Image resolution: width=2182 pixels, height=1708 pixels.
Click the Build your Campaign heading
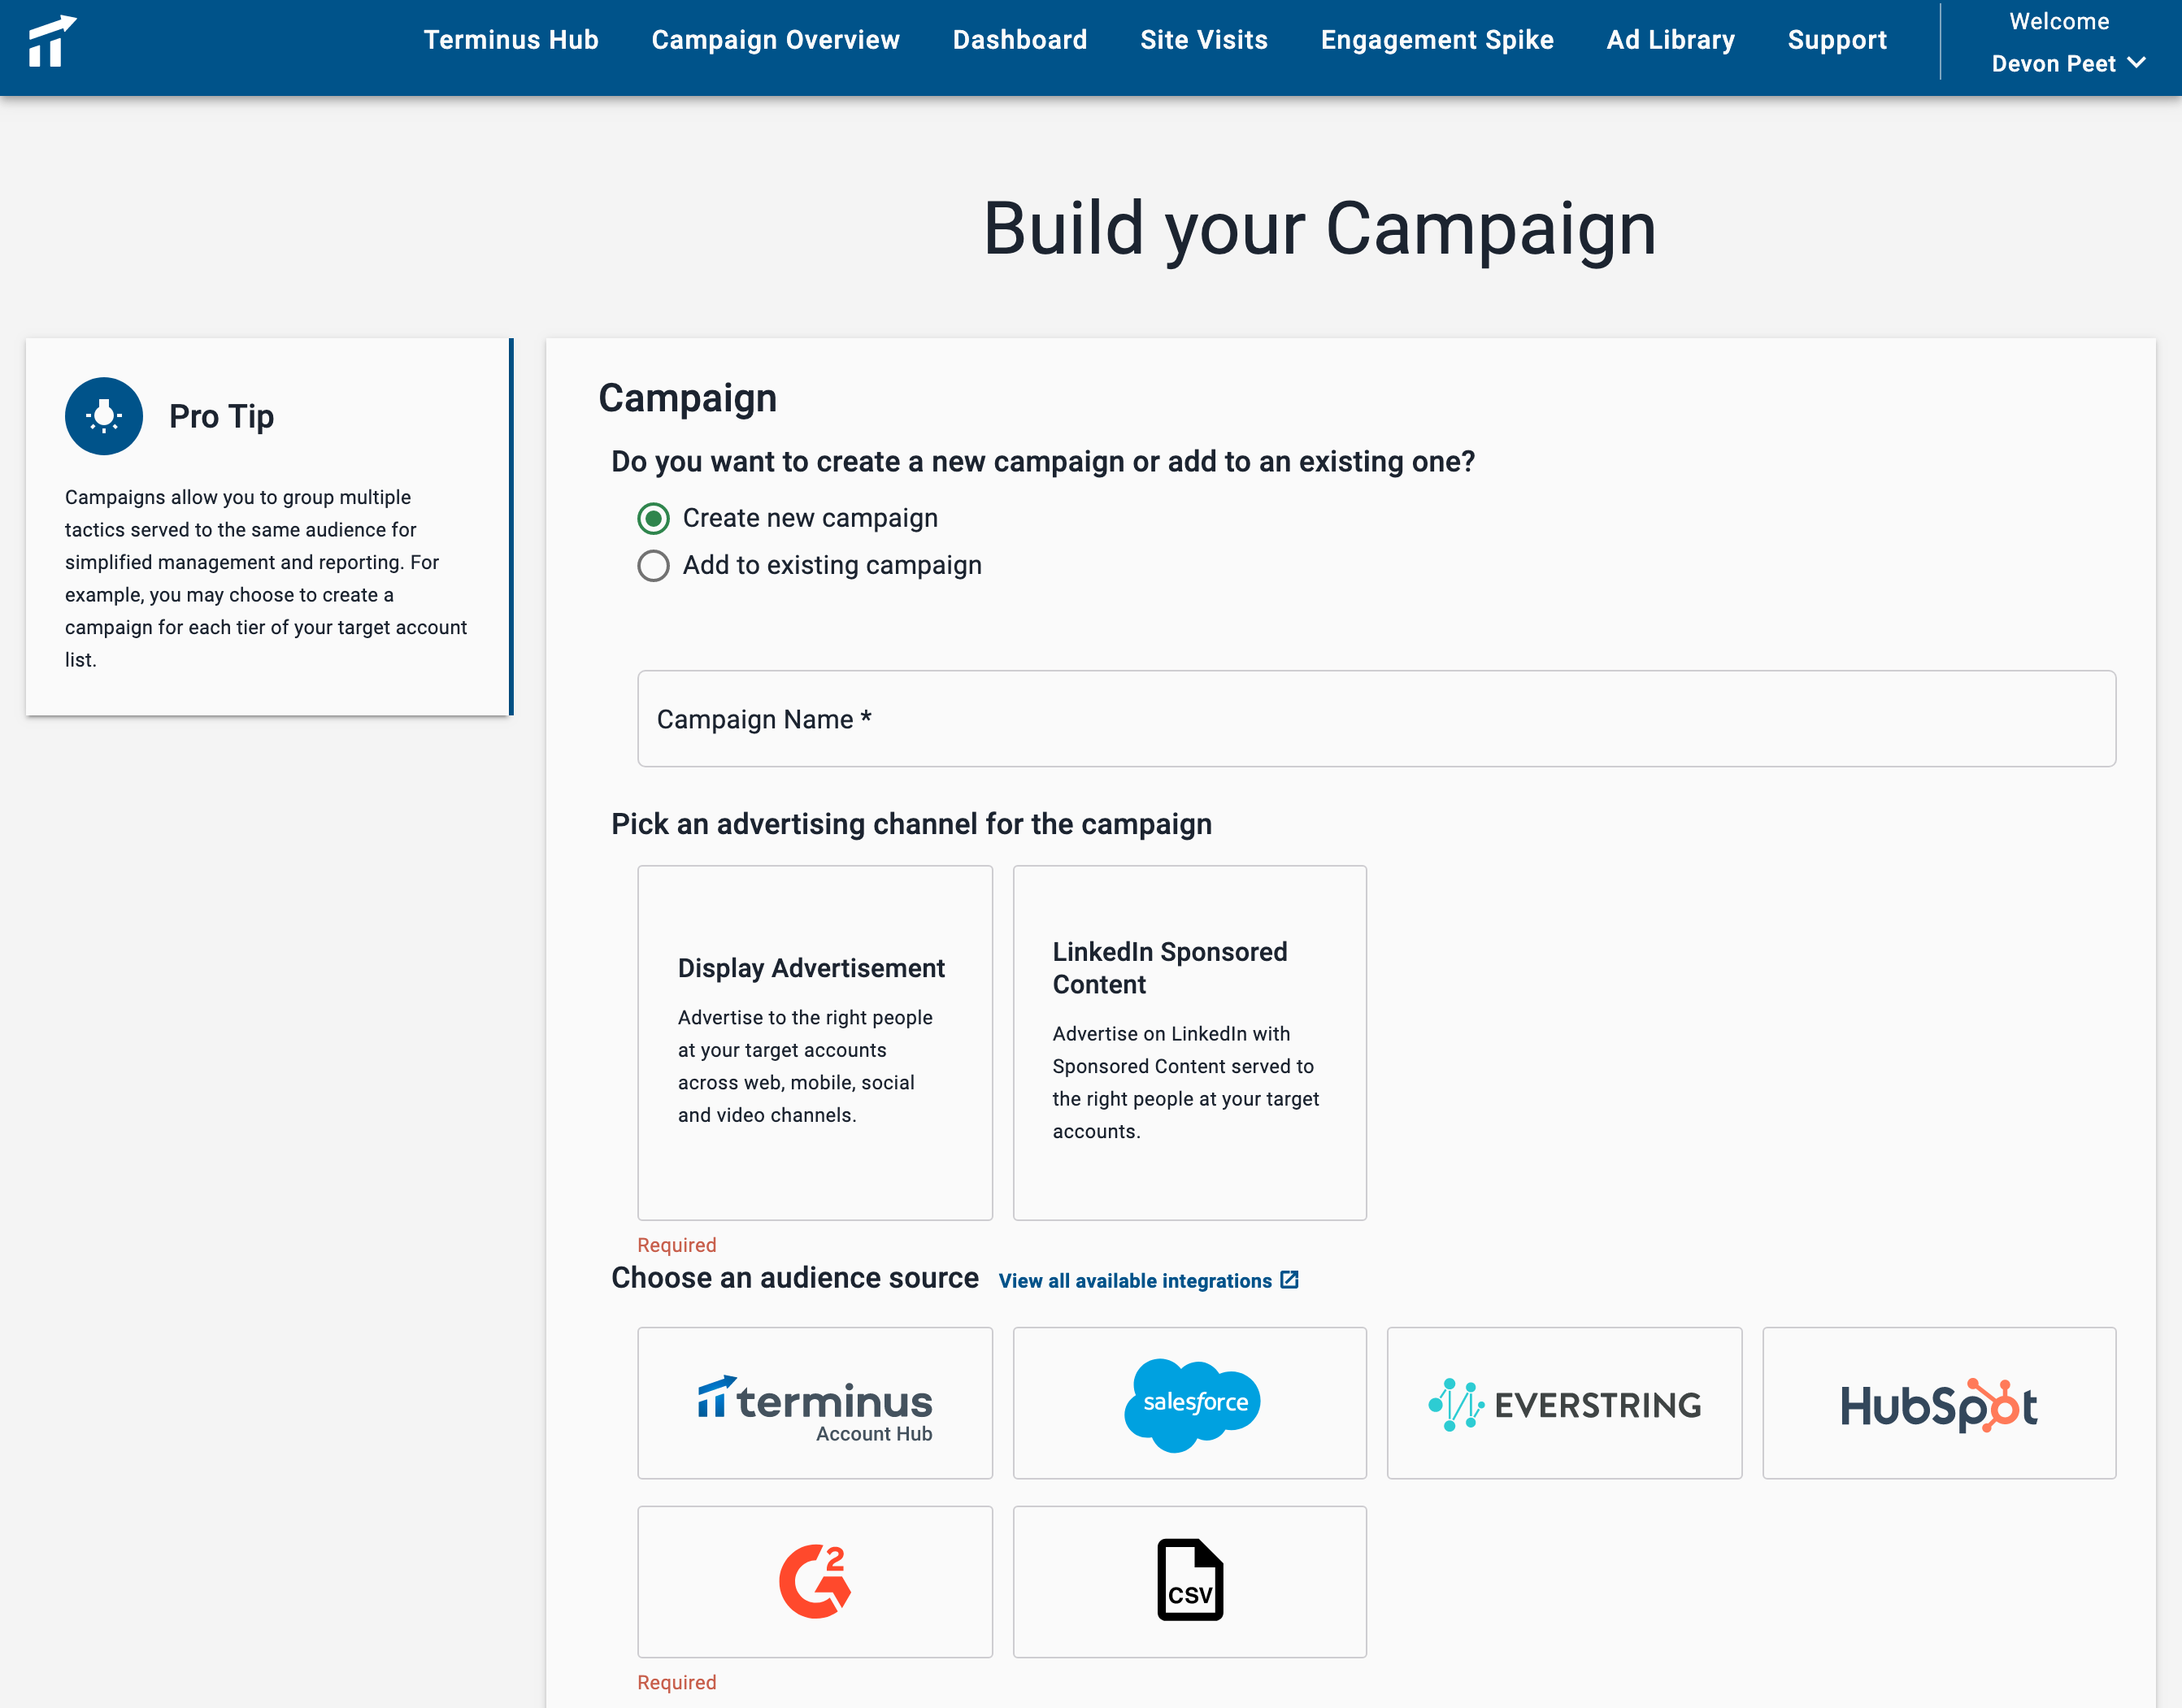pyautogui.click(x=1320, y=229)
